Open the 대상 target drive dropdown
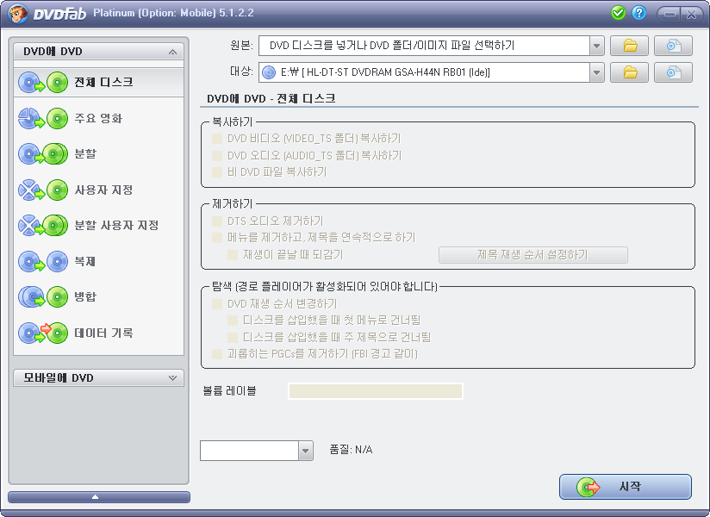This screenshot has height=517, width=710. (x=597, y=72)
